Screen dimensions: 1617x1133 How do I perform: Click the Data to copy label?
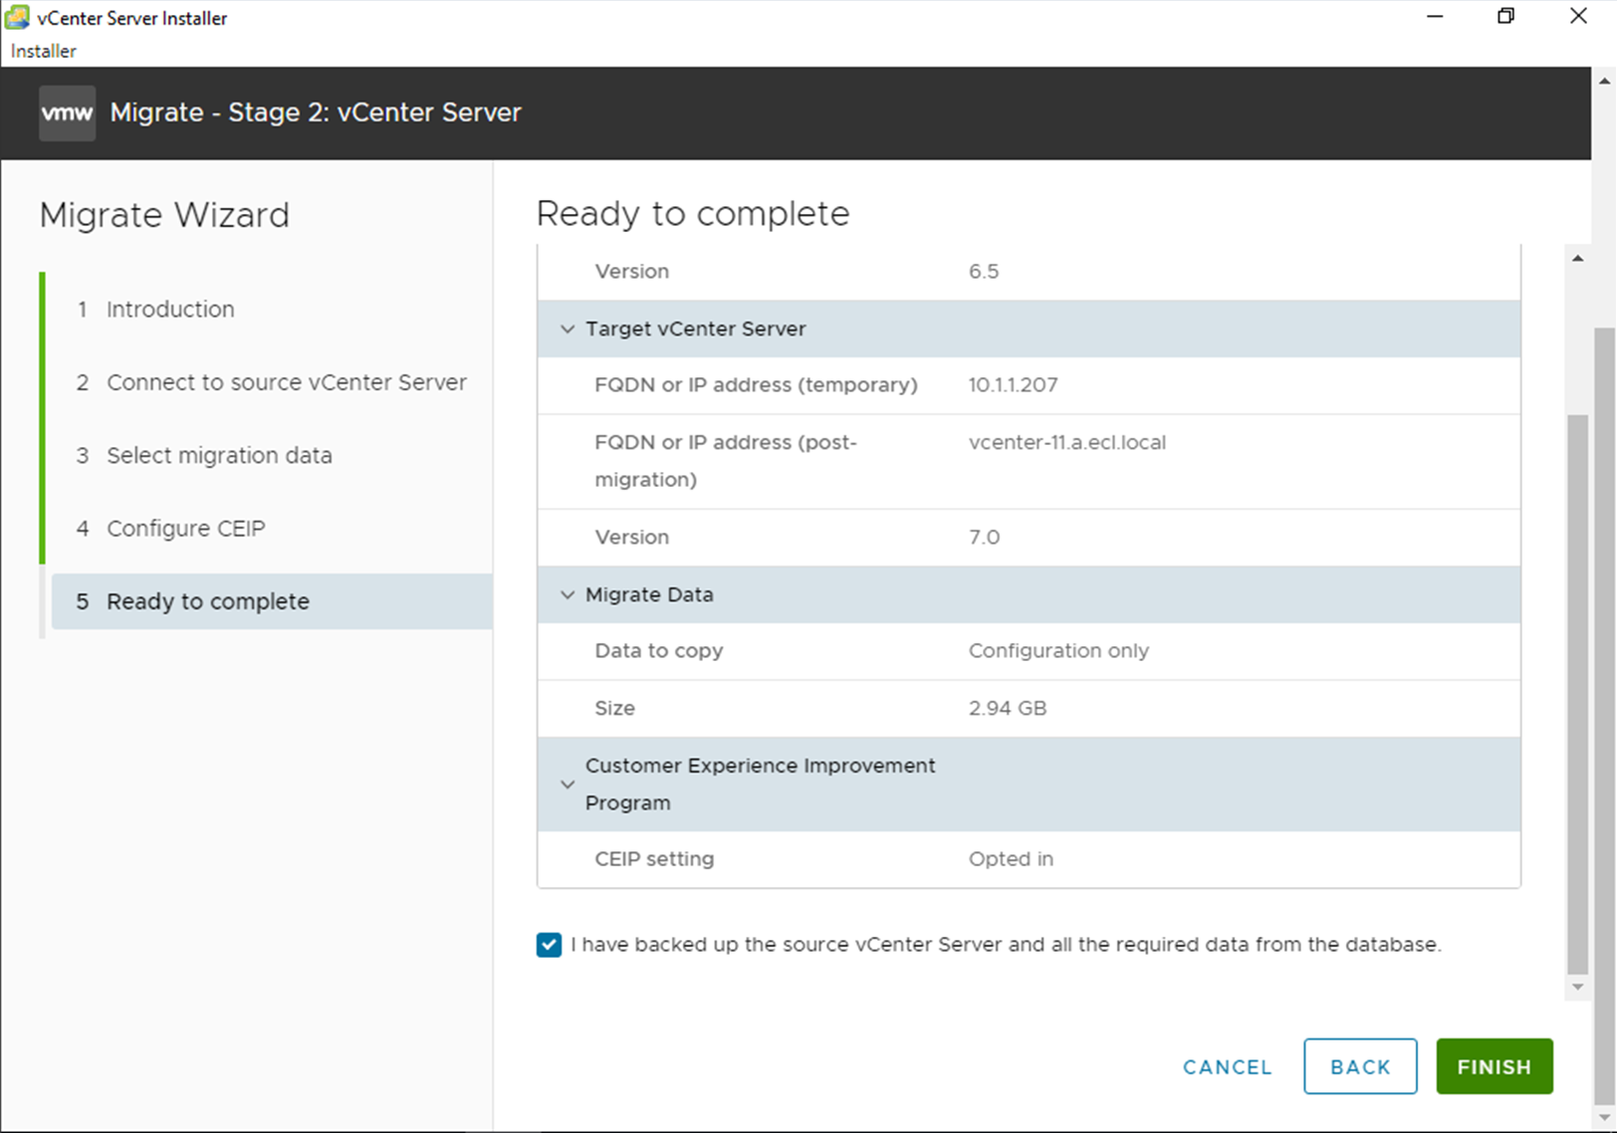point(658,651)
